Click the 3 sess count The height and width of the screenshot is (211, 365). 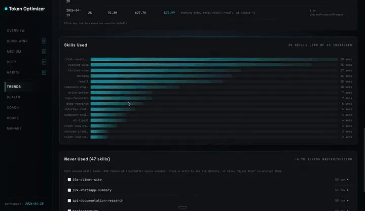pos(347,126)
